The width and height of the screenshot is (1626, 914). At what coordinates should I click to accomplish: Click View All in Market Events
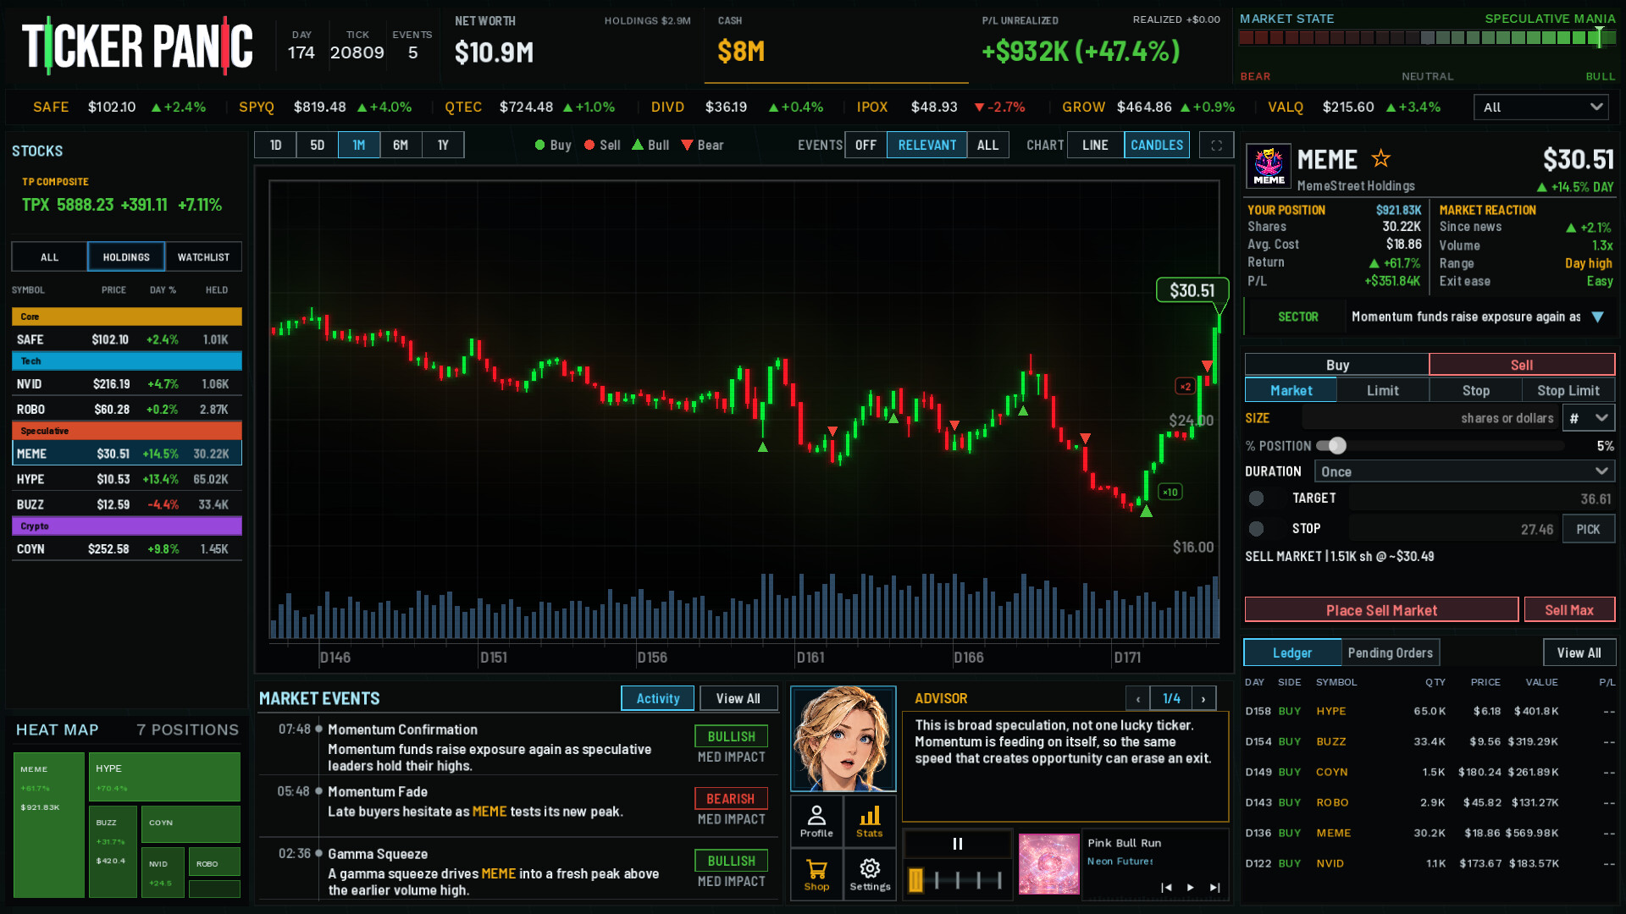pyautogui.click(x=738, y=699)
